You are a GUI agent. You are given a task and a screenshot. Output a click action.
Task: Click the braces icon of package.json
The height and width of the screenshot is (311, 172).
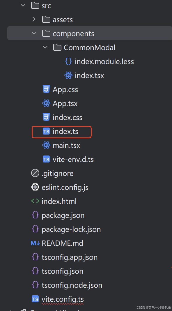click(x=35, y=215)
